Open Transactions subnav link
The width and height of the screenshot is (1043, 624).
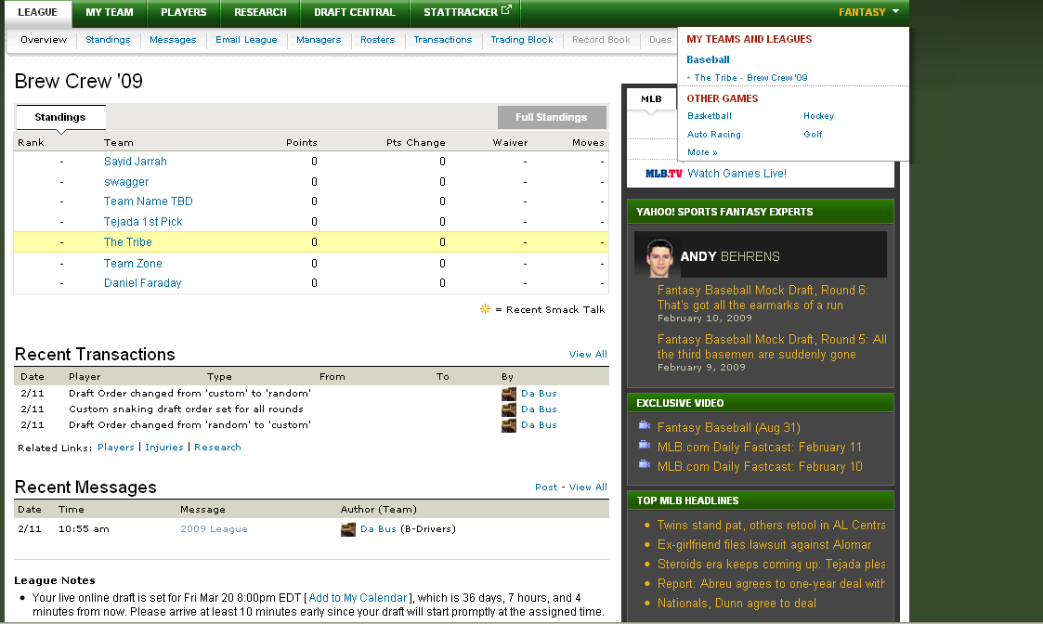pyautogui.click(x=443, y=39)
